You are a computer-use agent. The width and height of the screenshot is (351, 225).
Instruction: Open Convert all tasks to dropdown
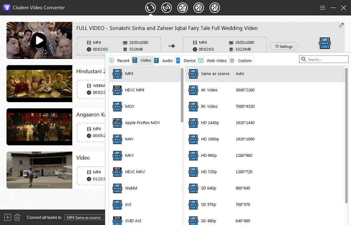pos(85,218)
